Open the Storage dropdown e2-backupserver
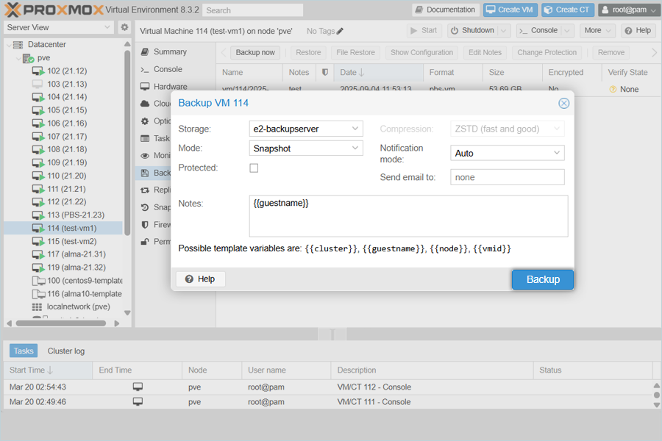The width and height of the screenshot is (662, 441). pos(307,129)
